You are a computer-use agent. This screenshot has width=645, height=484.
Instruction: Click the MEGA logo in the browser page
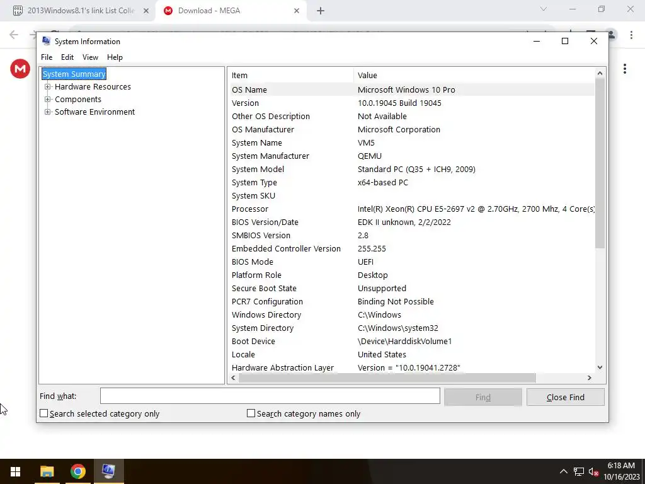click(20, 69)
